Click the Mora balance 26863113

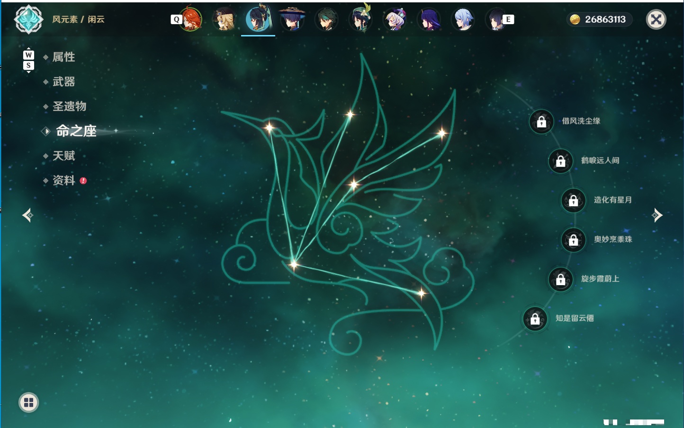pyautogui.click(x=605, y=19)
